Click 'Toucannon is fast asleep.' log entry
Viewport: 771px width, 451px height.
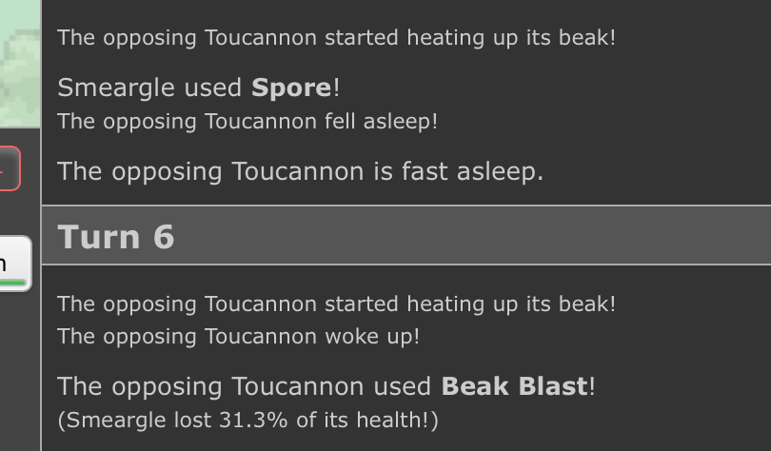tap(301, 171)
